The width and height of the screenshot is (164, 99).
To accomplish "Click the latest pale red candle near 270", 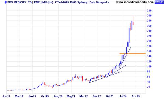I will (133, 24).
